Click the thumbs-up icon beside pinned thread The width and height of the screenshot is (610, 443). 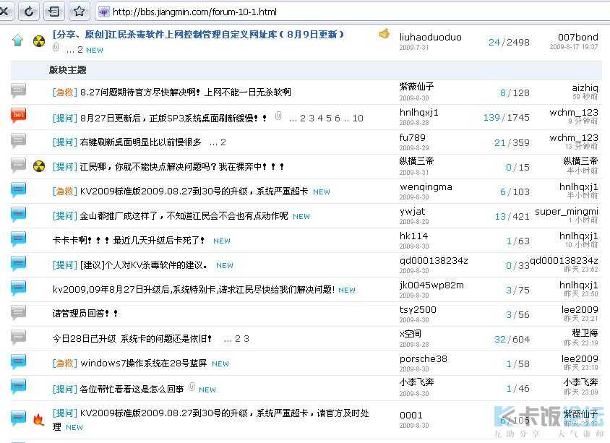point(385,34)
